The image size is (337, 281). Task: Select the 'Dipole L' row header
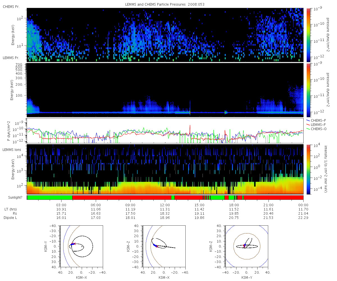click(x=11, y=218)
